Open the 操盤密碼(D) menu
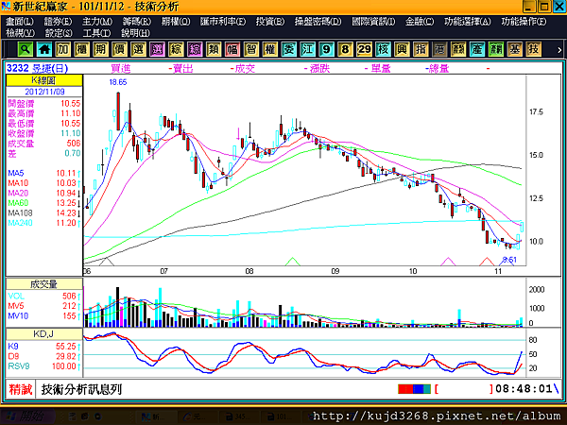Viewport: 567px width, 425px height. pyautogui.click(x=318, y=22)
